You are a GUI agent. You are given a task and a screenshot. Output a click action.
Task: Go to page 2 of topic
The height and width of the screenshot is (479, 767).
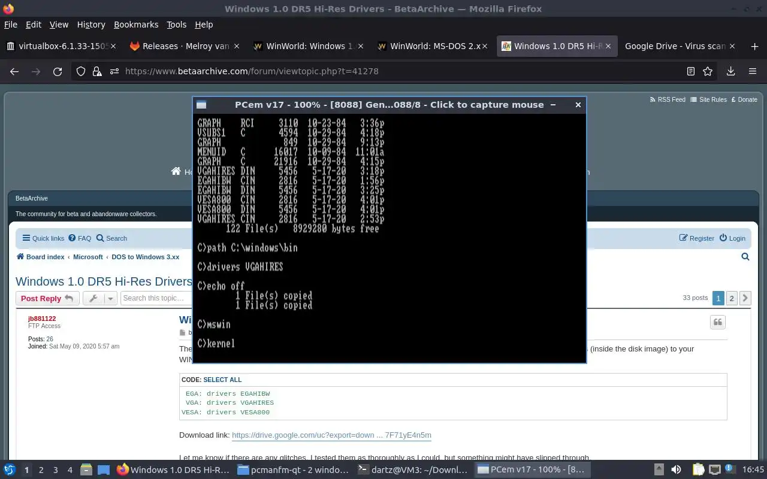click(x=732, y=298)
